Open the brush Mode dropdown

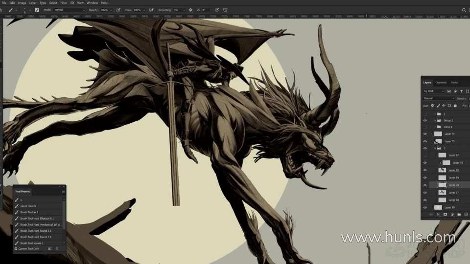pyautogui.click(x=69, y=10)
